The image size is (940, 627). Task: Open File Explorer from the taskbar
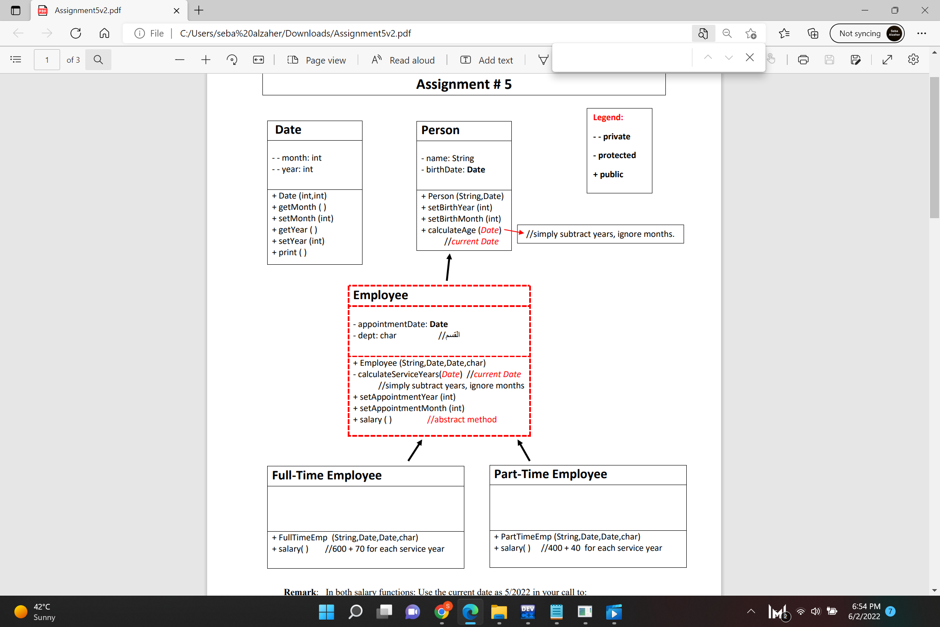(499, 612)
